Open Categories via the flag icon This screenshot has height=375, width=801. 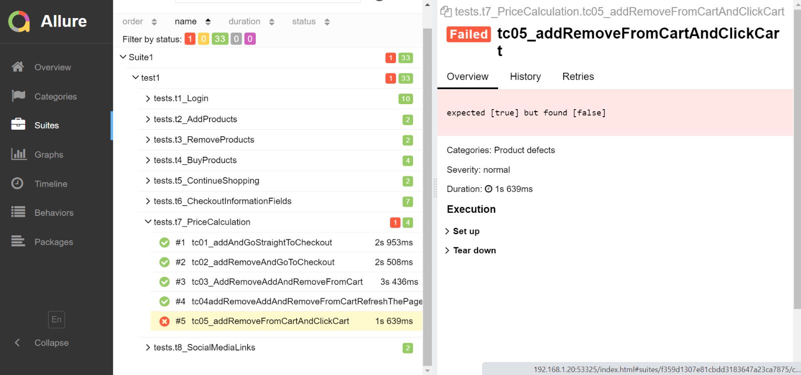tap(18, 96)
